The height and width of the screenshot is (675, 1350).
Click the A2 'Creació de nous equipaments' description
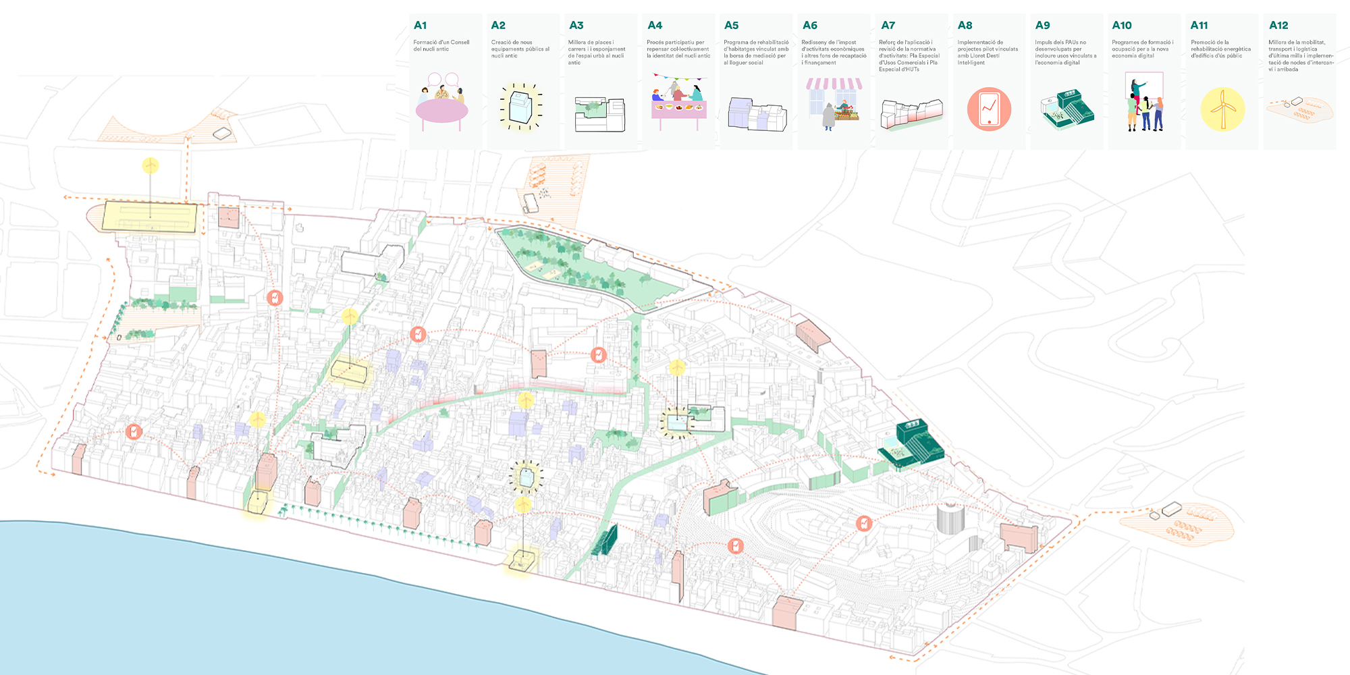(x=520, y=49)
